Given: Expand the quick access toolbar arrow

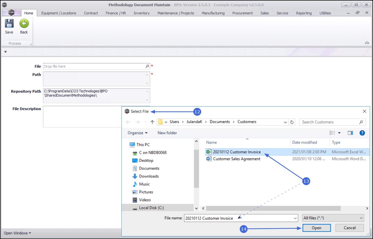Looking at the screenshot, I should click(6, 52).
